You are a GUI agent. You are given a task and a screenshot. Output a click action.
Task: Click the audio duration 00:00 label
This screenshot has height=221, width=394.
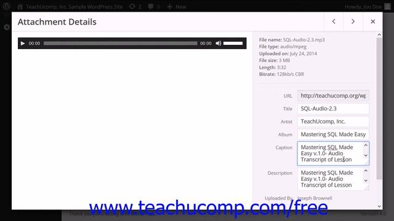coord(206,44)
